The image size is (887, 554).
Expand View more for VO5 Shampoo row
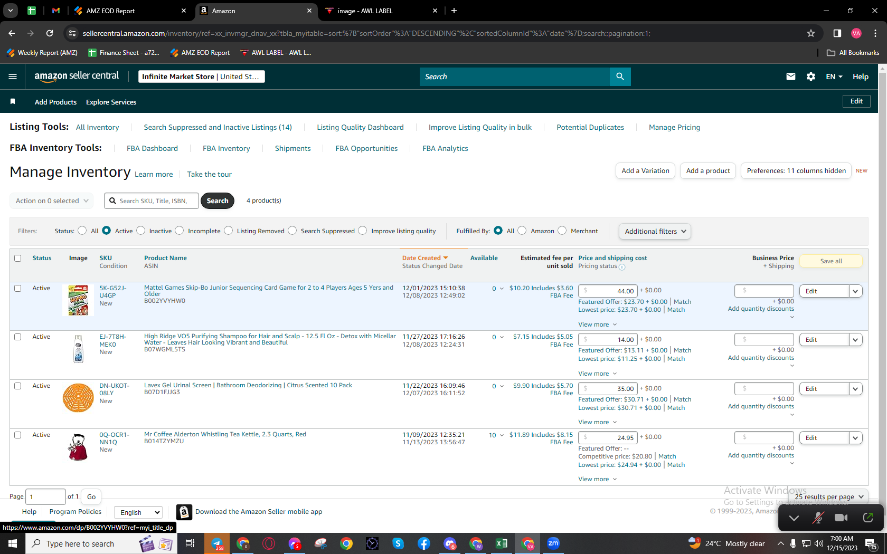[597, 374]
